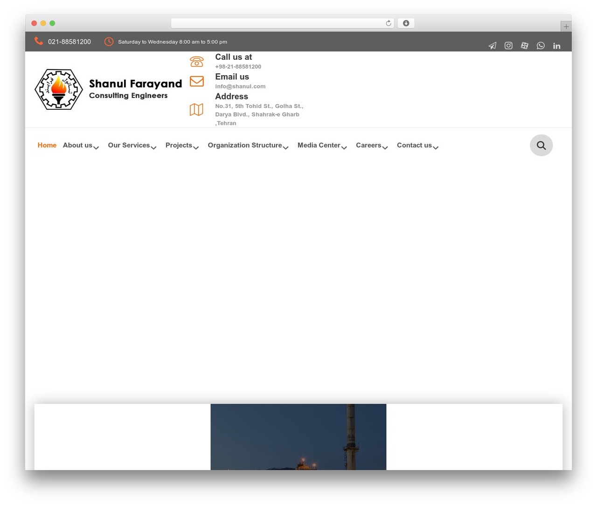The width and height of the screenshot is (597, 506).
Task: Click the Saturday to Wednesday hours text
Action: [x=173, y=42]
